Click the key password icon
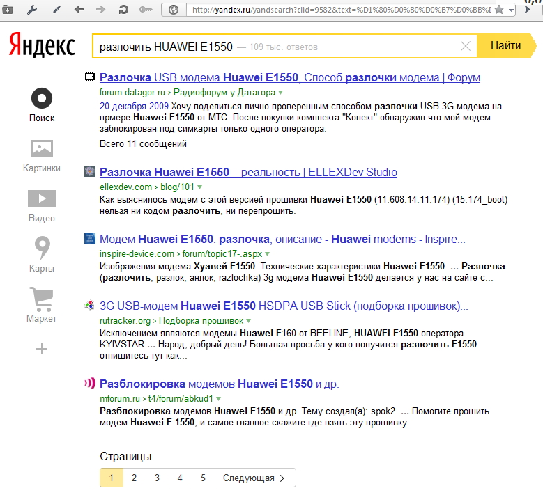The image size is (543, 502). (x=146, y=10)
